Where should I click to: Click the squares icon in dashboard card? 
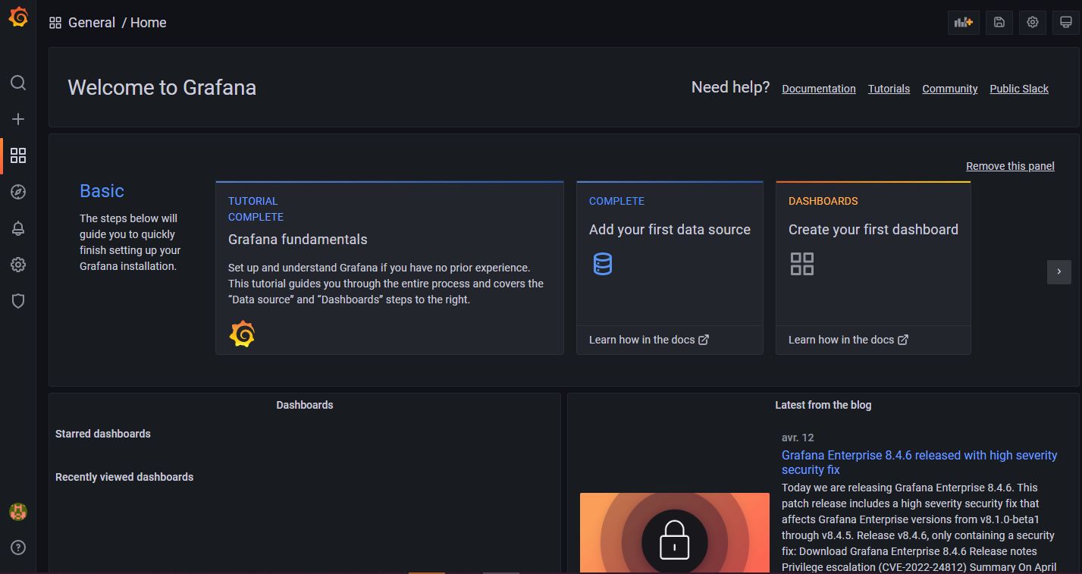(x=802, y=264)
